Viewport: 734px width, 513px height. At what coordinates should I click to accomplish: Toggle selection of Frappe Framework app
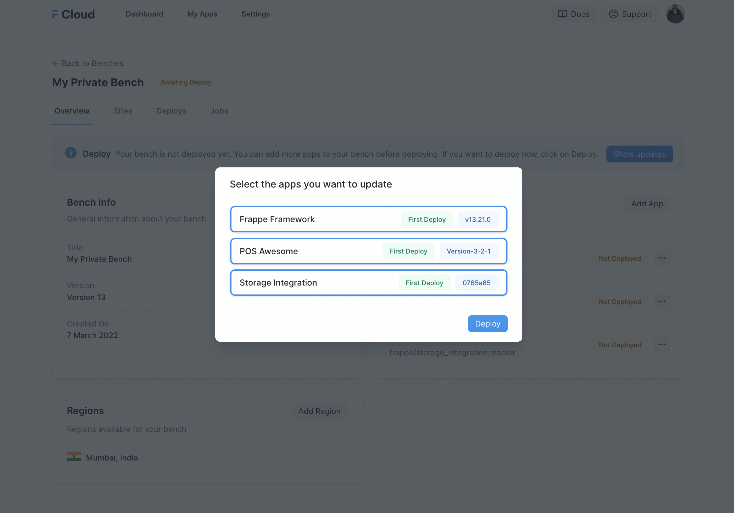click(x=369, y=219)
